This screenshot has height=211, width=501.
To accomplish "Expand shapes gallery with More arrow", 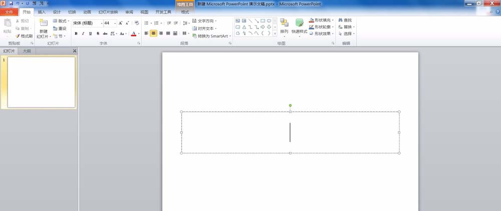I will (275, 33).
